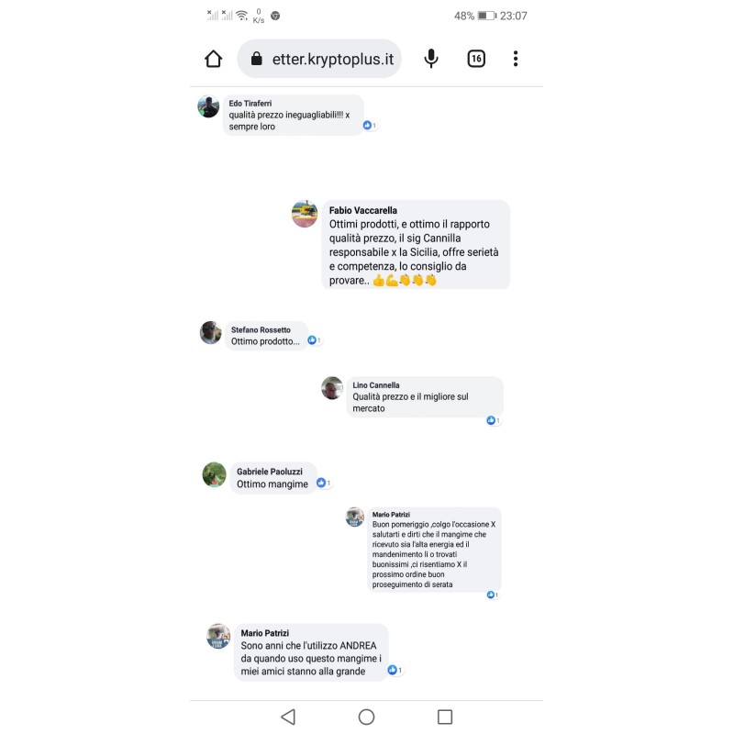Viewport: 734px width, 734px height.
Task: Tap the Fabio Vaccarella name link
Action: pyautogui.click(x=362, y=211)
